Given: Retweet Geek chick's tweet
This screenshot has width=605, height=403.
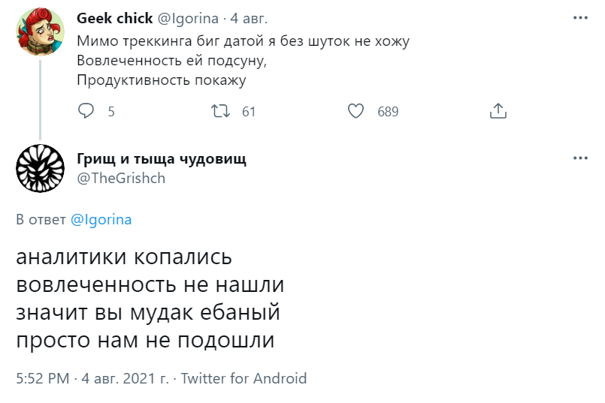Looking at the screenshot, I should click(219, 112).
